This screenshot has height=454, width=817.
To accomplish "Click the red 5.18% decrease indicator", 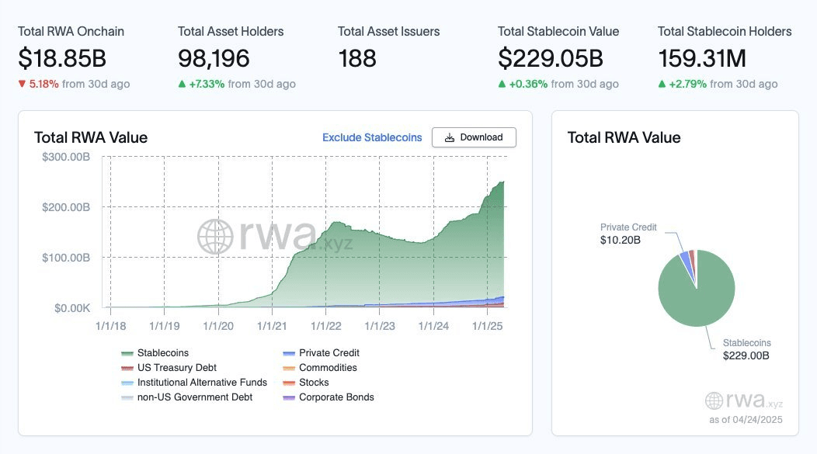I will click(38, 84).
